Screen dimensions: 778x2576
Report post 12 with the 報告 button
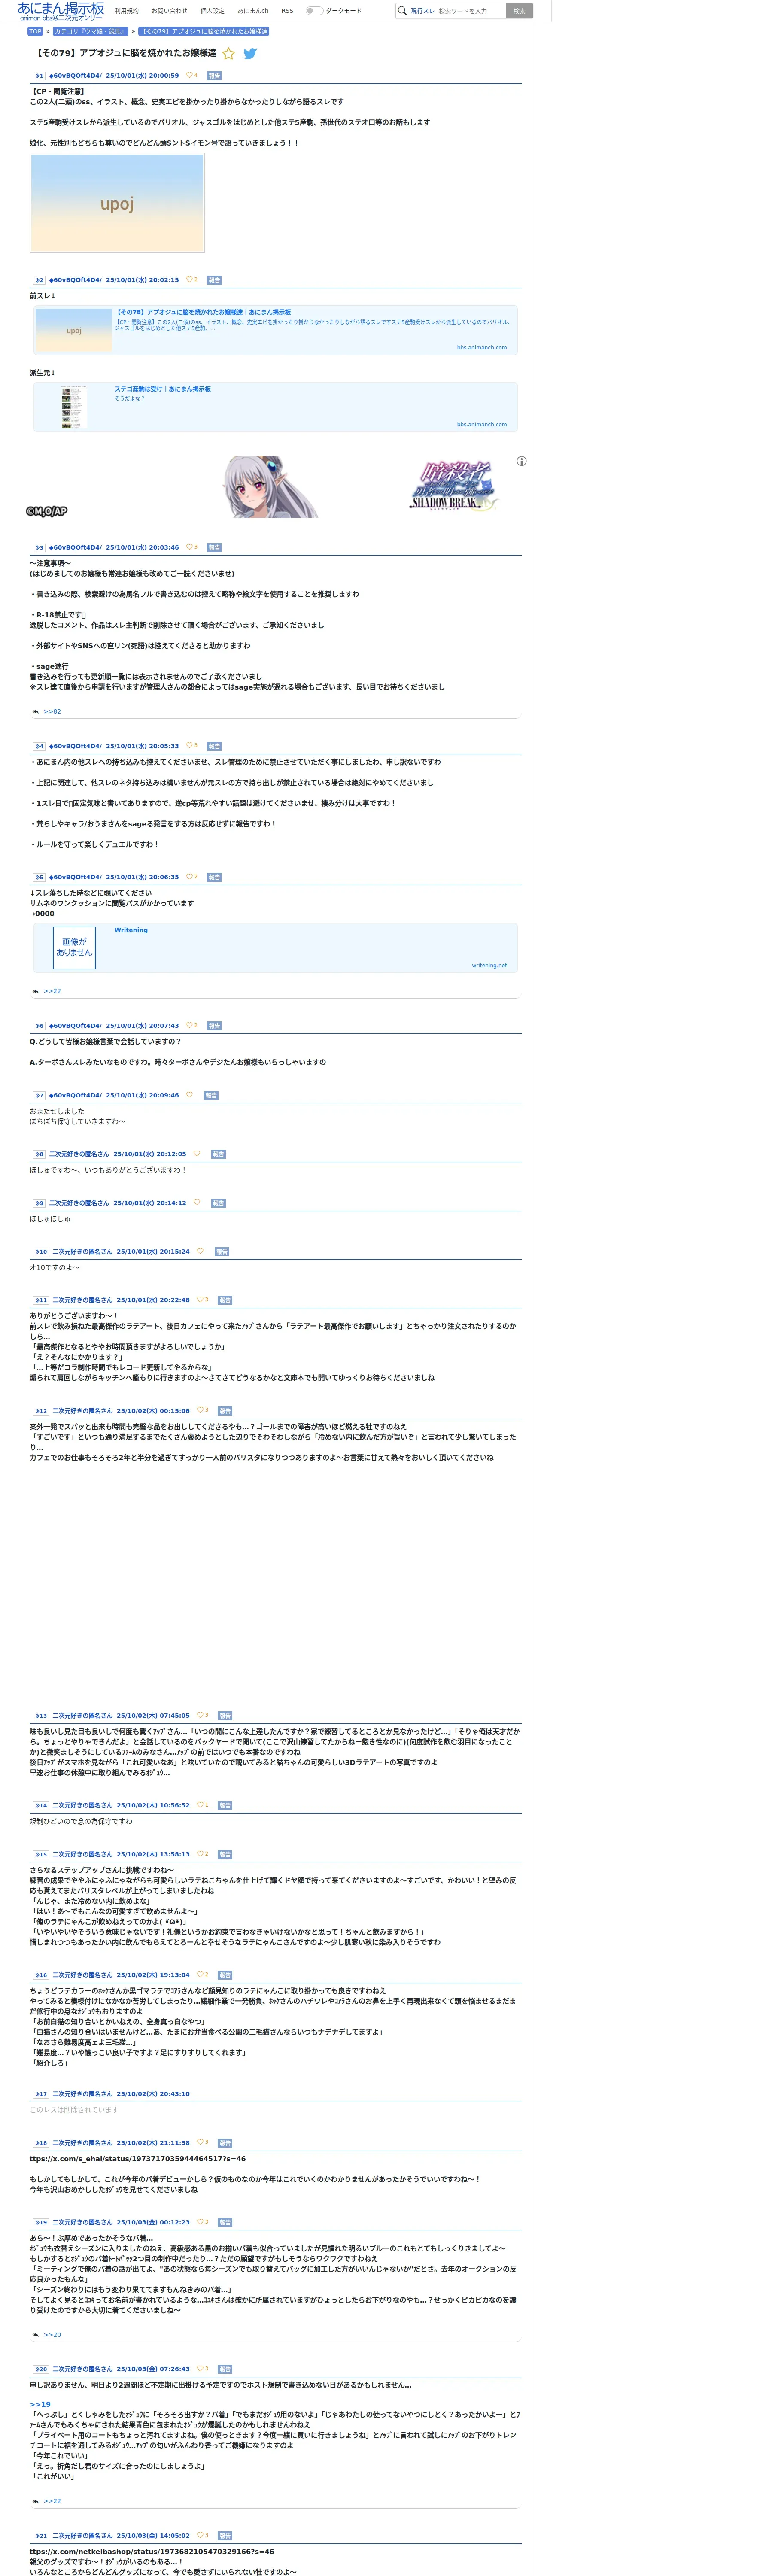click(x=225, y=1411)
